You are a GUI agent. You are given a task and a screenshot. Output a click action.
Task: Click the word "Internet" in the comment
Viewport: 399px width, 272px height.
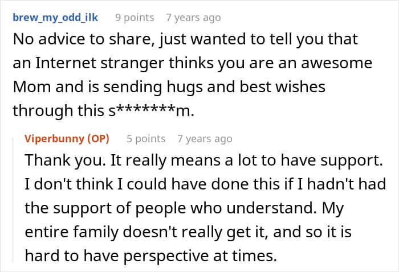coord(66,63)
